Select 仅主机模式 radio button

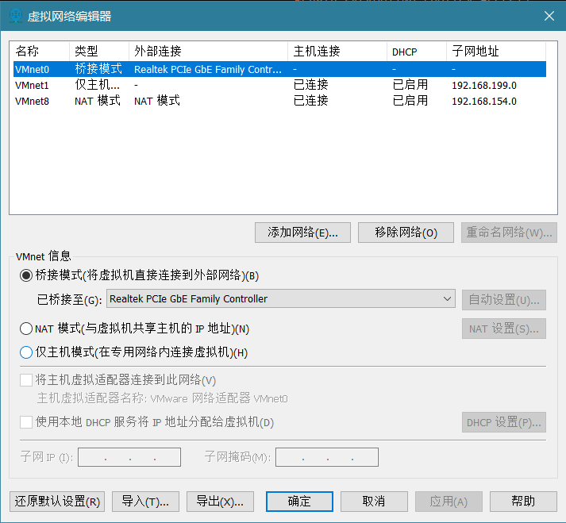[26, 352]
